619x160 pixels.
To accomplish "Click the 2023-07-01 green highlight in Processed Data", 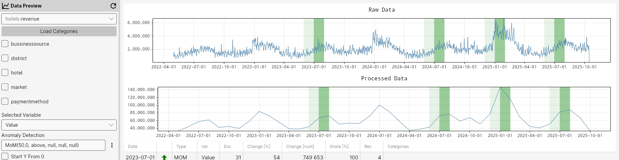I will pyautogui.click(x=324, y=109).
